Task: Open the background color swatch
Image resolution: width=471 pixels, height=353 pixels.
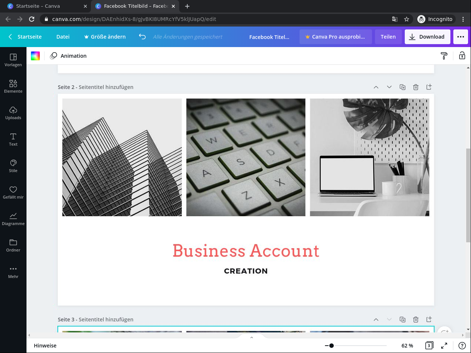Action: (x=35, y=56)
